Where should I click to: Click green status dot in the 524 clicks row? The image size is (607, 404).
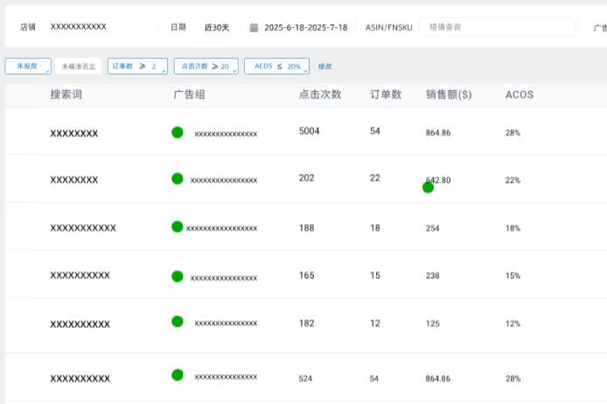point(178,375)
